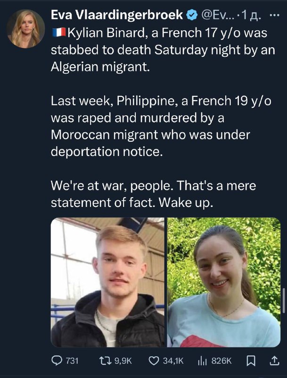Click the 731 reply count

tap(72, 361)
